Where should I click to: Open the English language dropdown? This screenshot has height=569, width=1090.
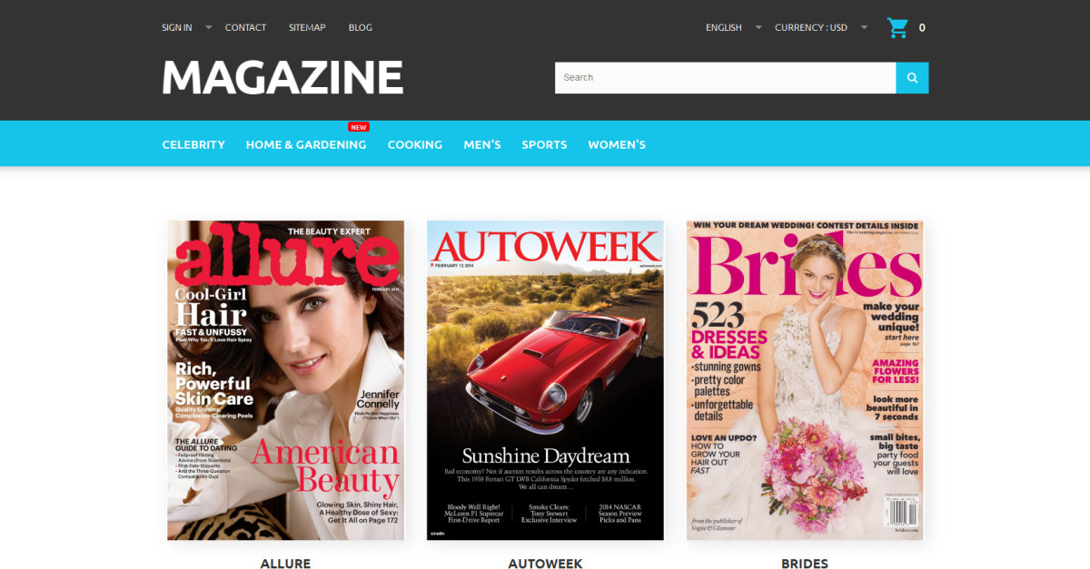[x=734, y=27]
